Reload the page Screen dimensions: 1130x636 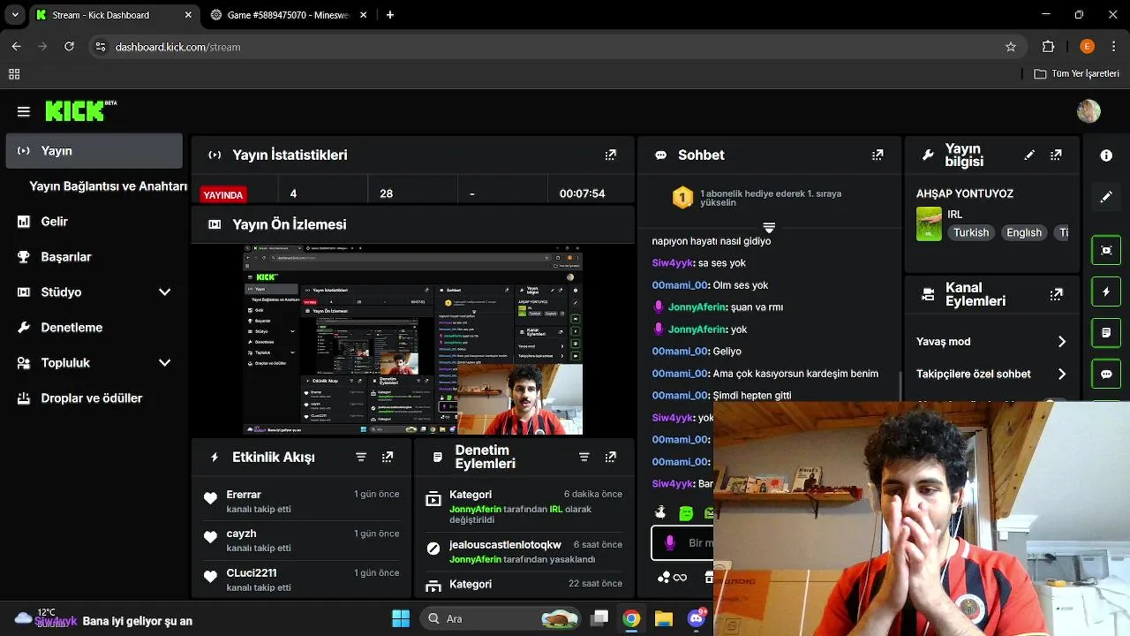[69, 47]
